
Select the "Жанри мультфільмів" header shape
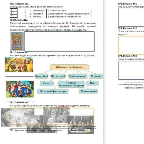(69, 67)
